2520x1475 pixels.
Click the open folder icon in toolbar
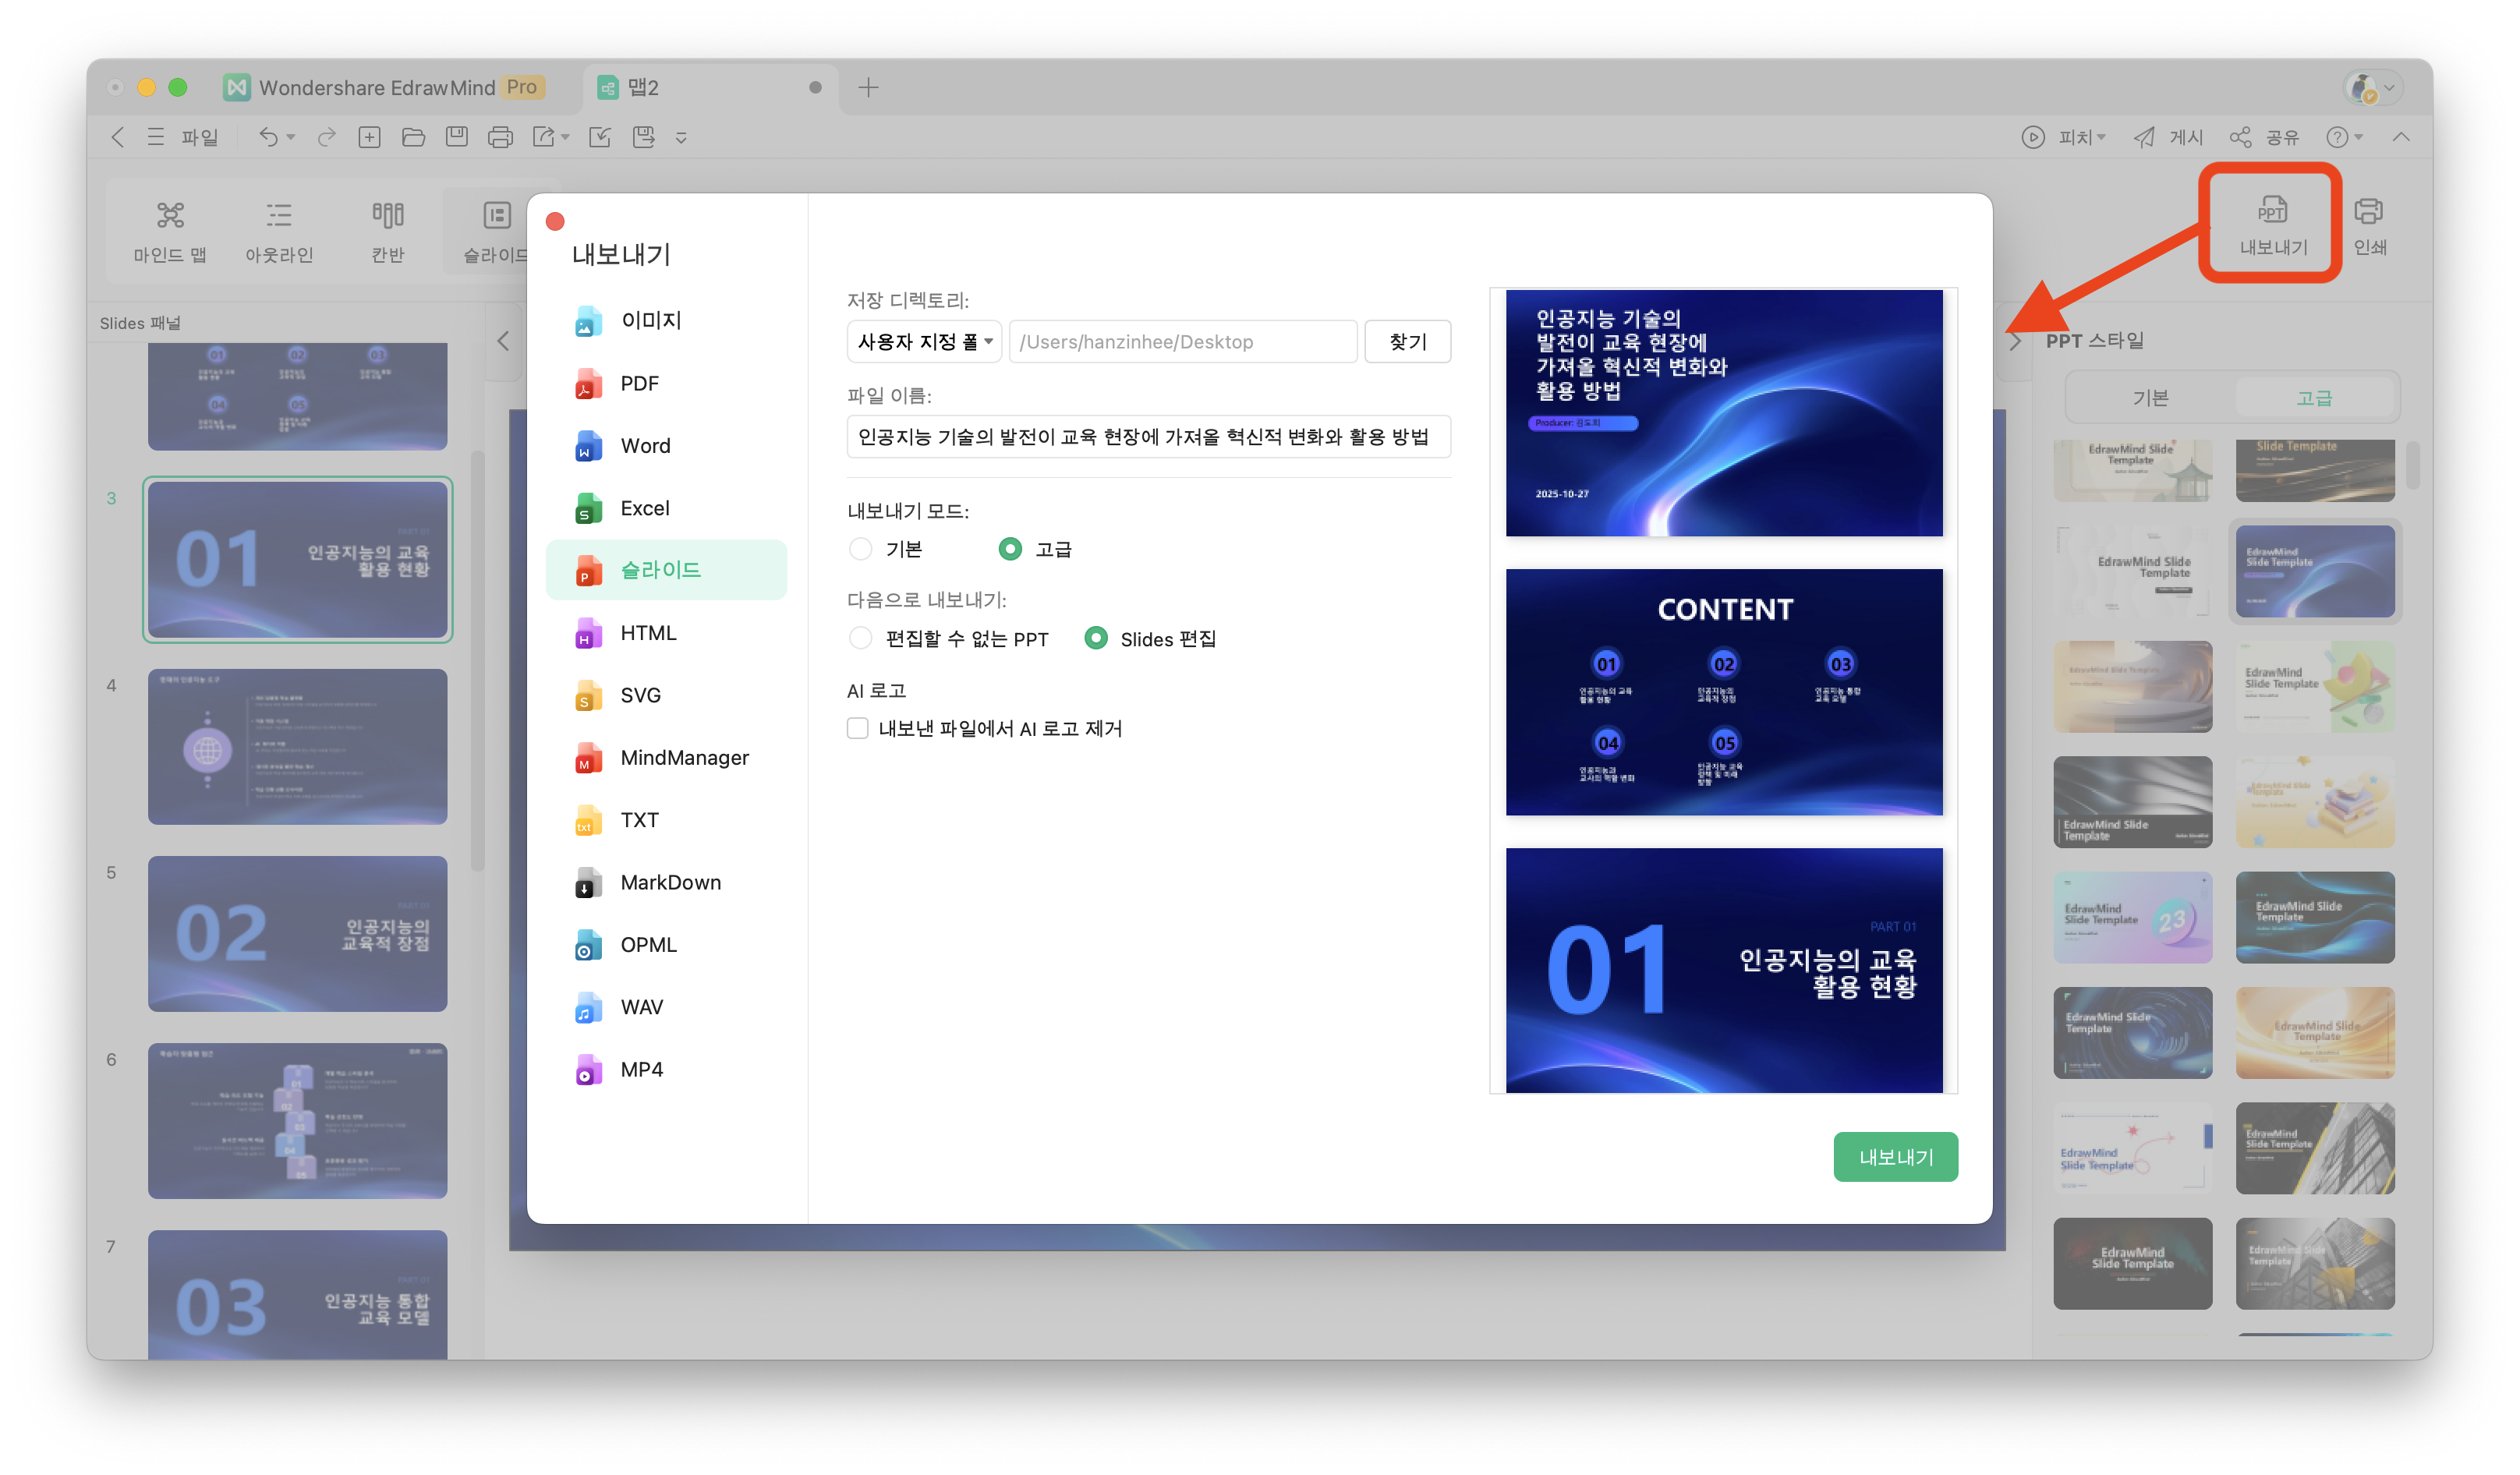[x=413, y=137]
